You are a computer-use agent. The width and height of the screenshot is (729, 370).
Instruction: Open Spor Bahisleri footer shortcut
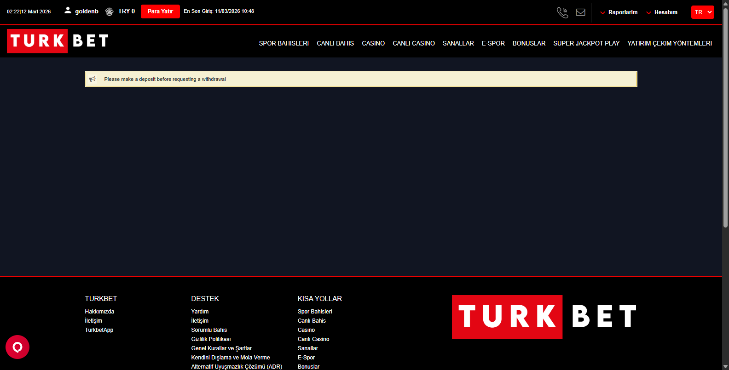coord(315,312)
